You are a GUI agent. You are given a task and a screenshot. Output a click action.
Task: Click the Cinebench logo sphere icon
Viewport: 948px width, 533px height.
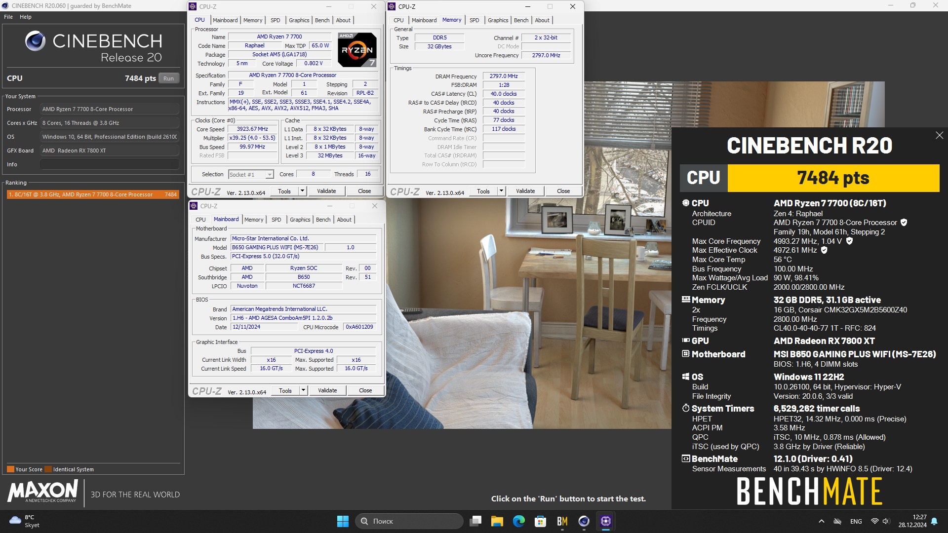(36, 41)
